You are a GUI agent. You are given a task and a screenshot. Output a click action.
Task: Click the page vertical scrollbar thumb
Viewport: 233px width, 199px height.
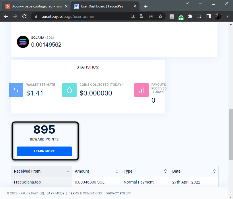click(231, 134)
